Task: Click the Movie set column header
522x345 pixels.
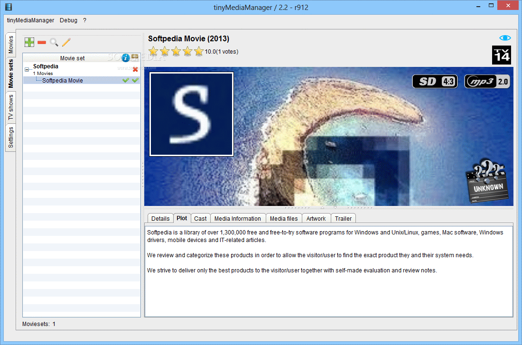Action: pos(72,58)
